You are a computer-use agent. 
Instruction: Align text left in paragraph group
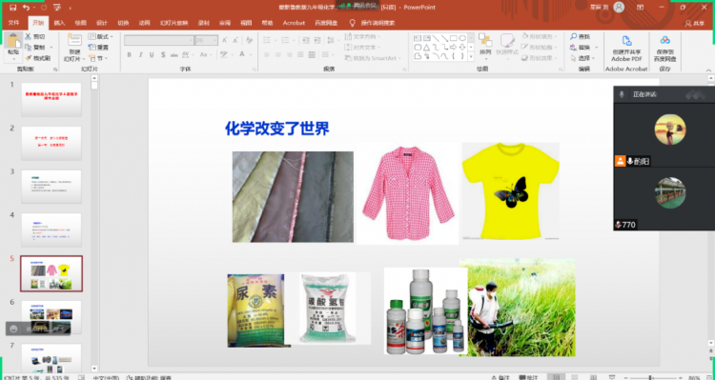tap(266, 54)
